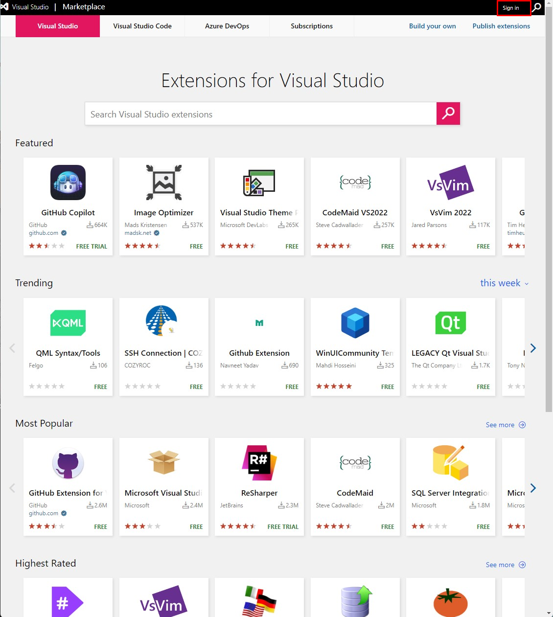This screenshot has width=553, height=617.
Task: Click the GitHub Copilot title text
Action: point(68,212)
